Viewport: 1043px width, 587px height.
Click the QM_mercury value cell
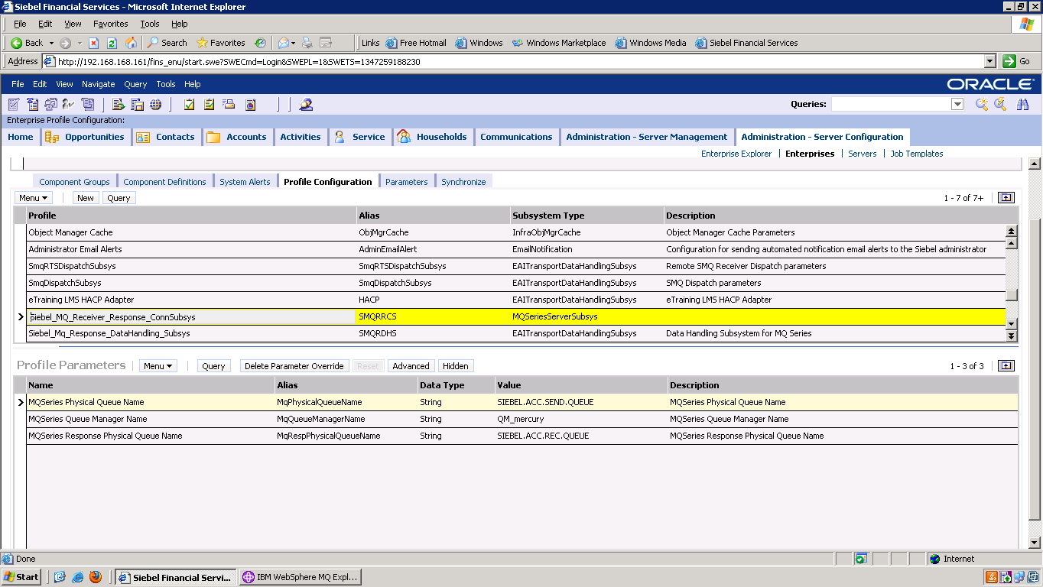[581, 419]
